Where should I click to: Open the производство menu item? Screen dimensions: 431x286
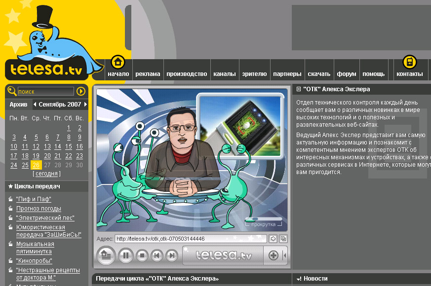click(187, 74)
